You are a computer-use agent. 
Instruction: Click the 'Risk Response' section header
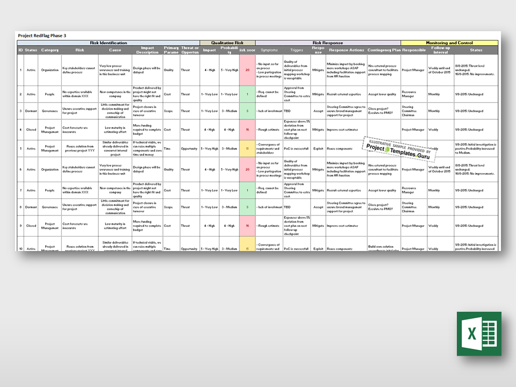[x=328, y=43]
